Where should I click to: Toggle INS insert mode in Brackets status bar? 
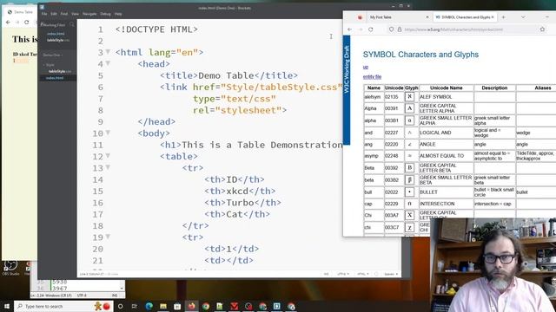click(327, 274)
